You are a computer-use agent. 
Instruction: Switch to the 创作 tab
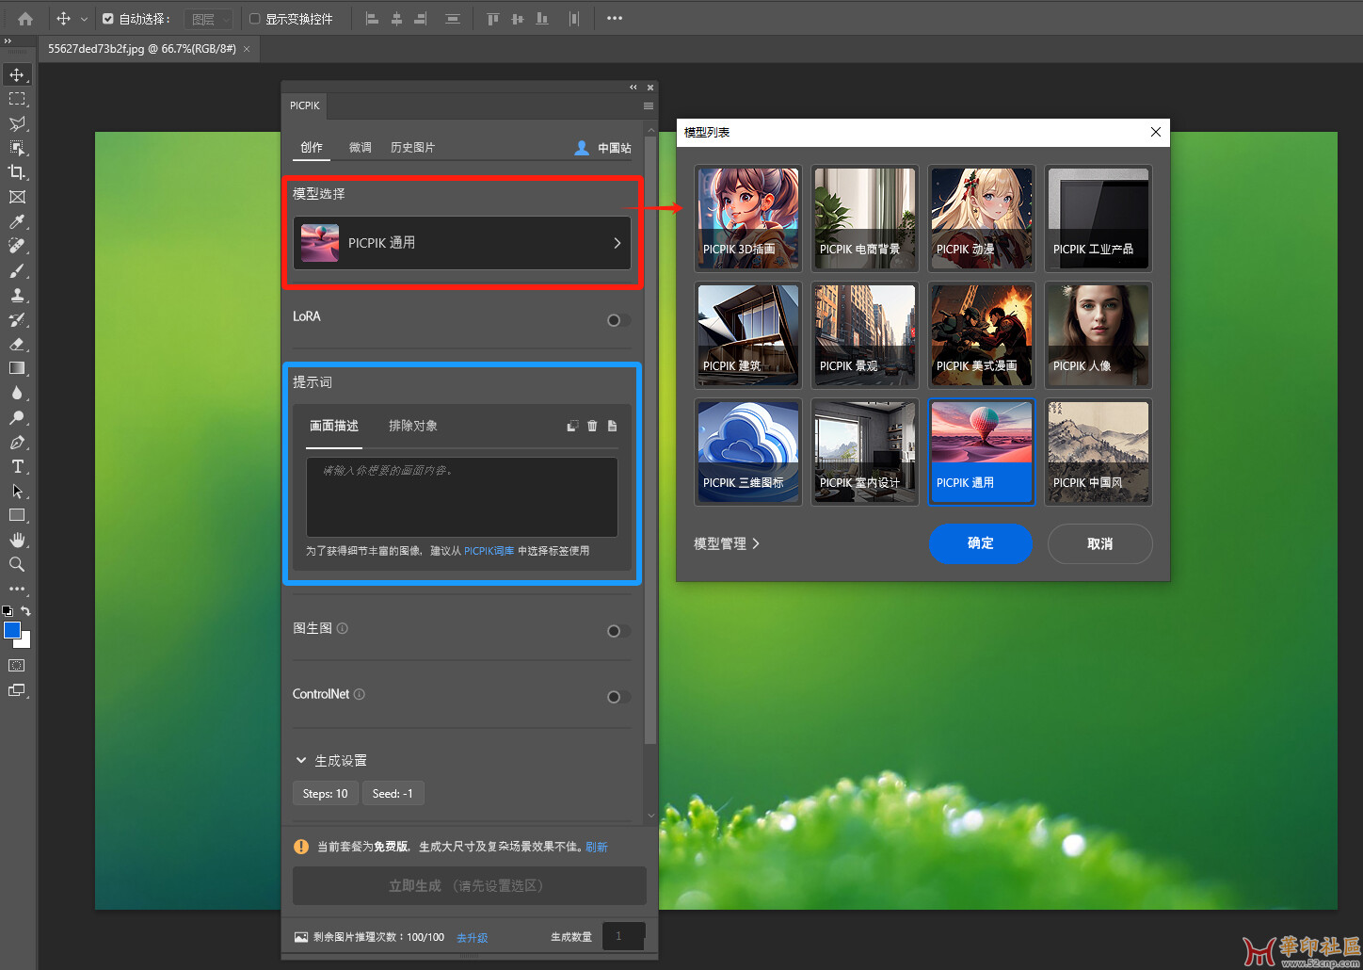pos(312,147)
